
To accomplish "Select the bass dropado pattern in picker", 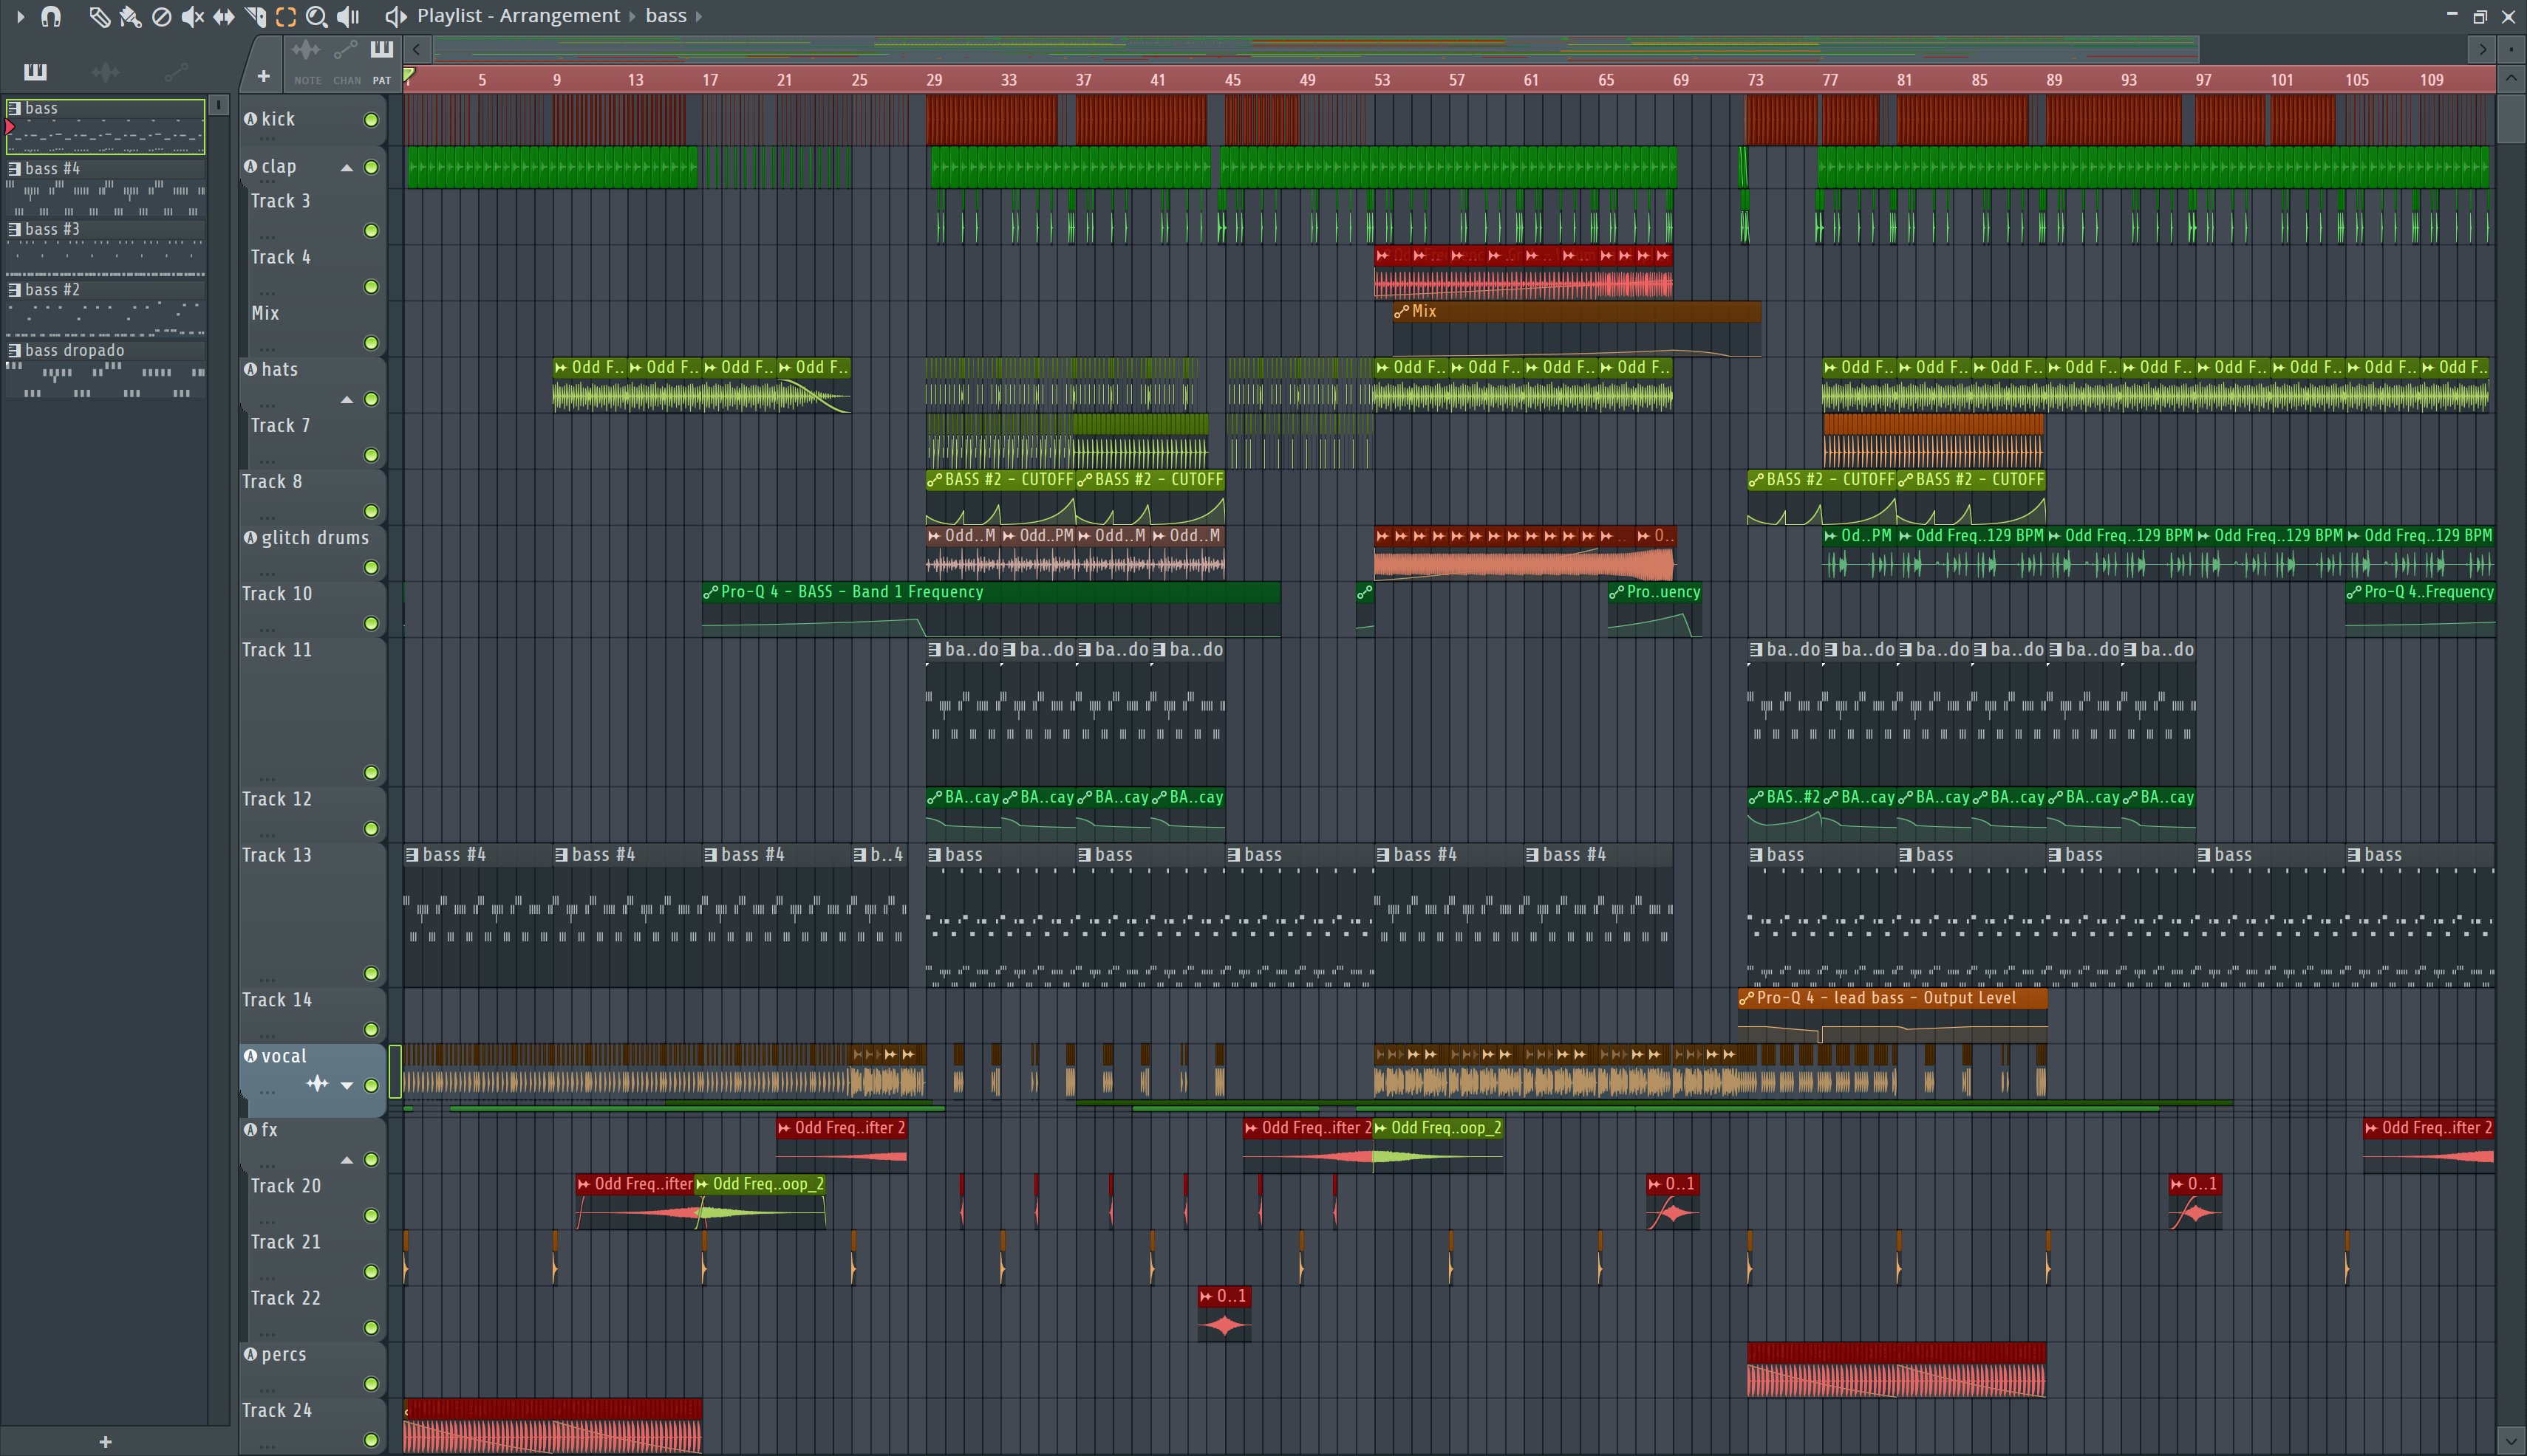I will click(x=105, y=370).
